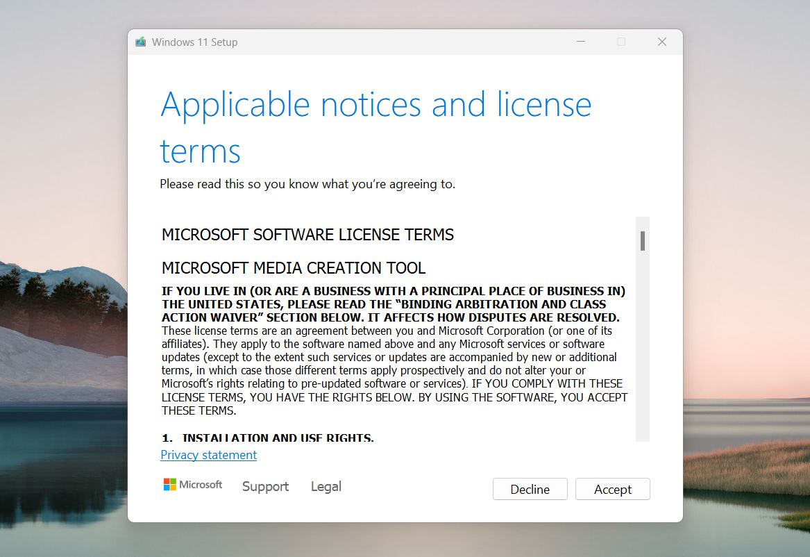Accept the license terms
The image size is (810, 557).
[613, 489]
